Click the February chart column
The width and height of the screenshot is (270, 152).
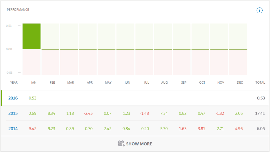[50, 49]
